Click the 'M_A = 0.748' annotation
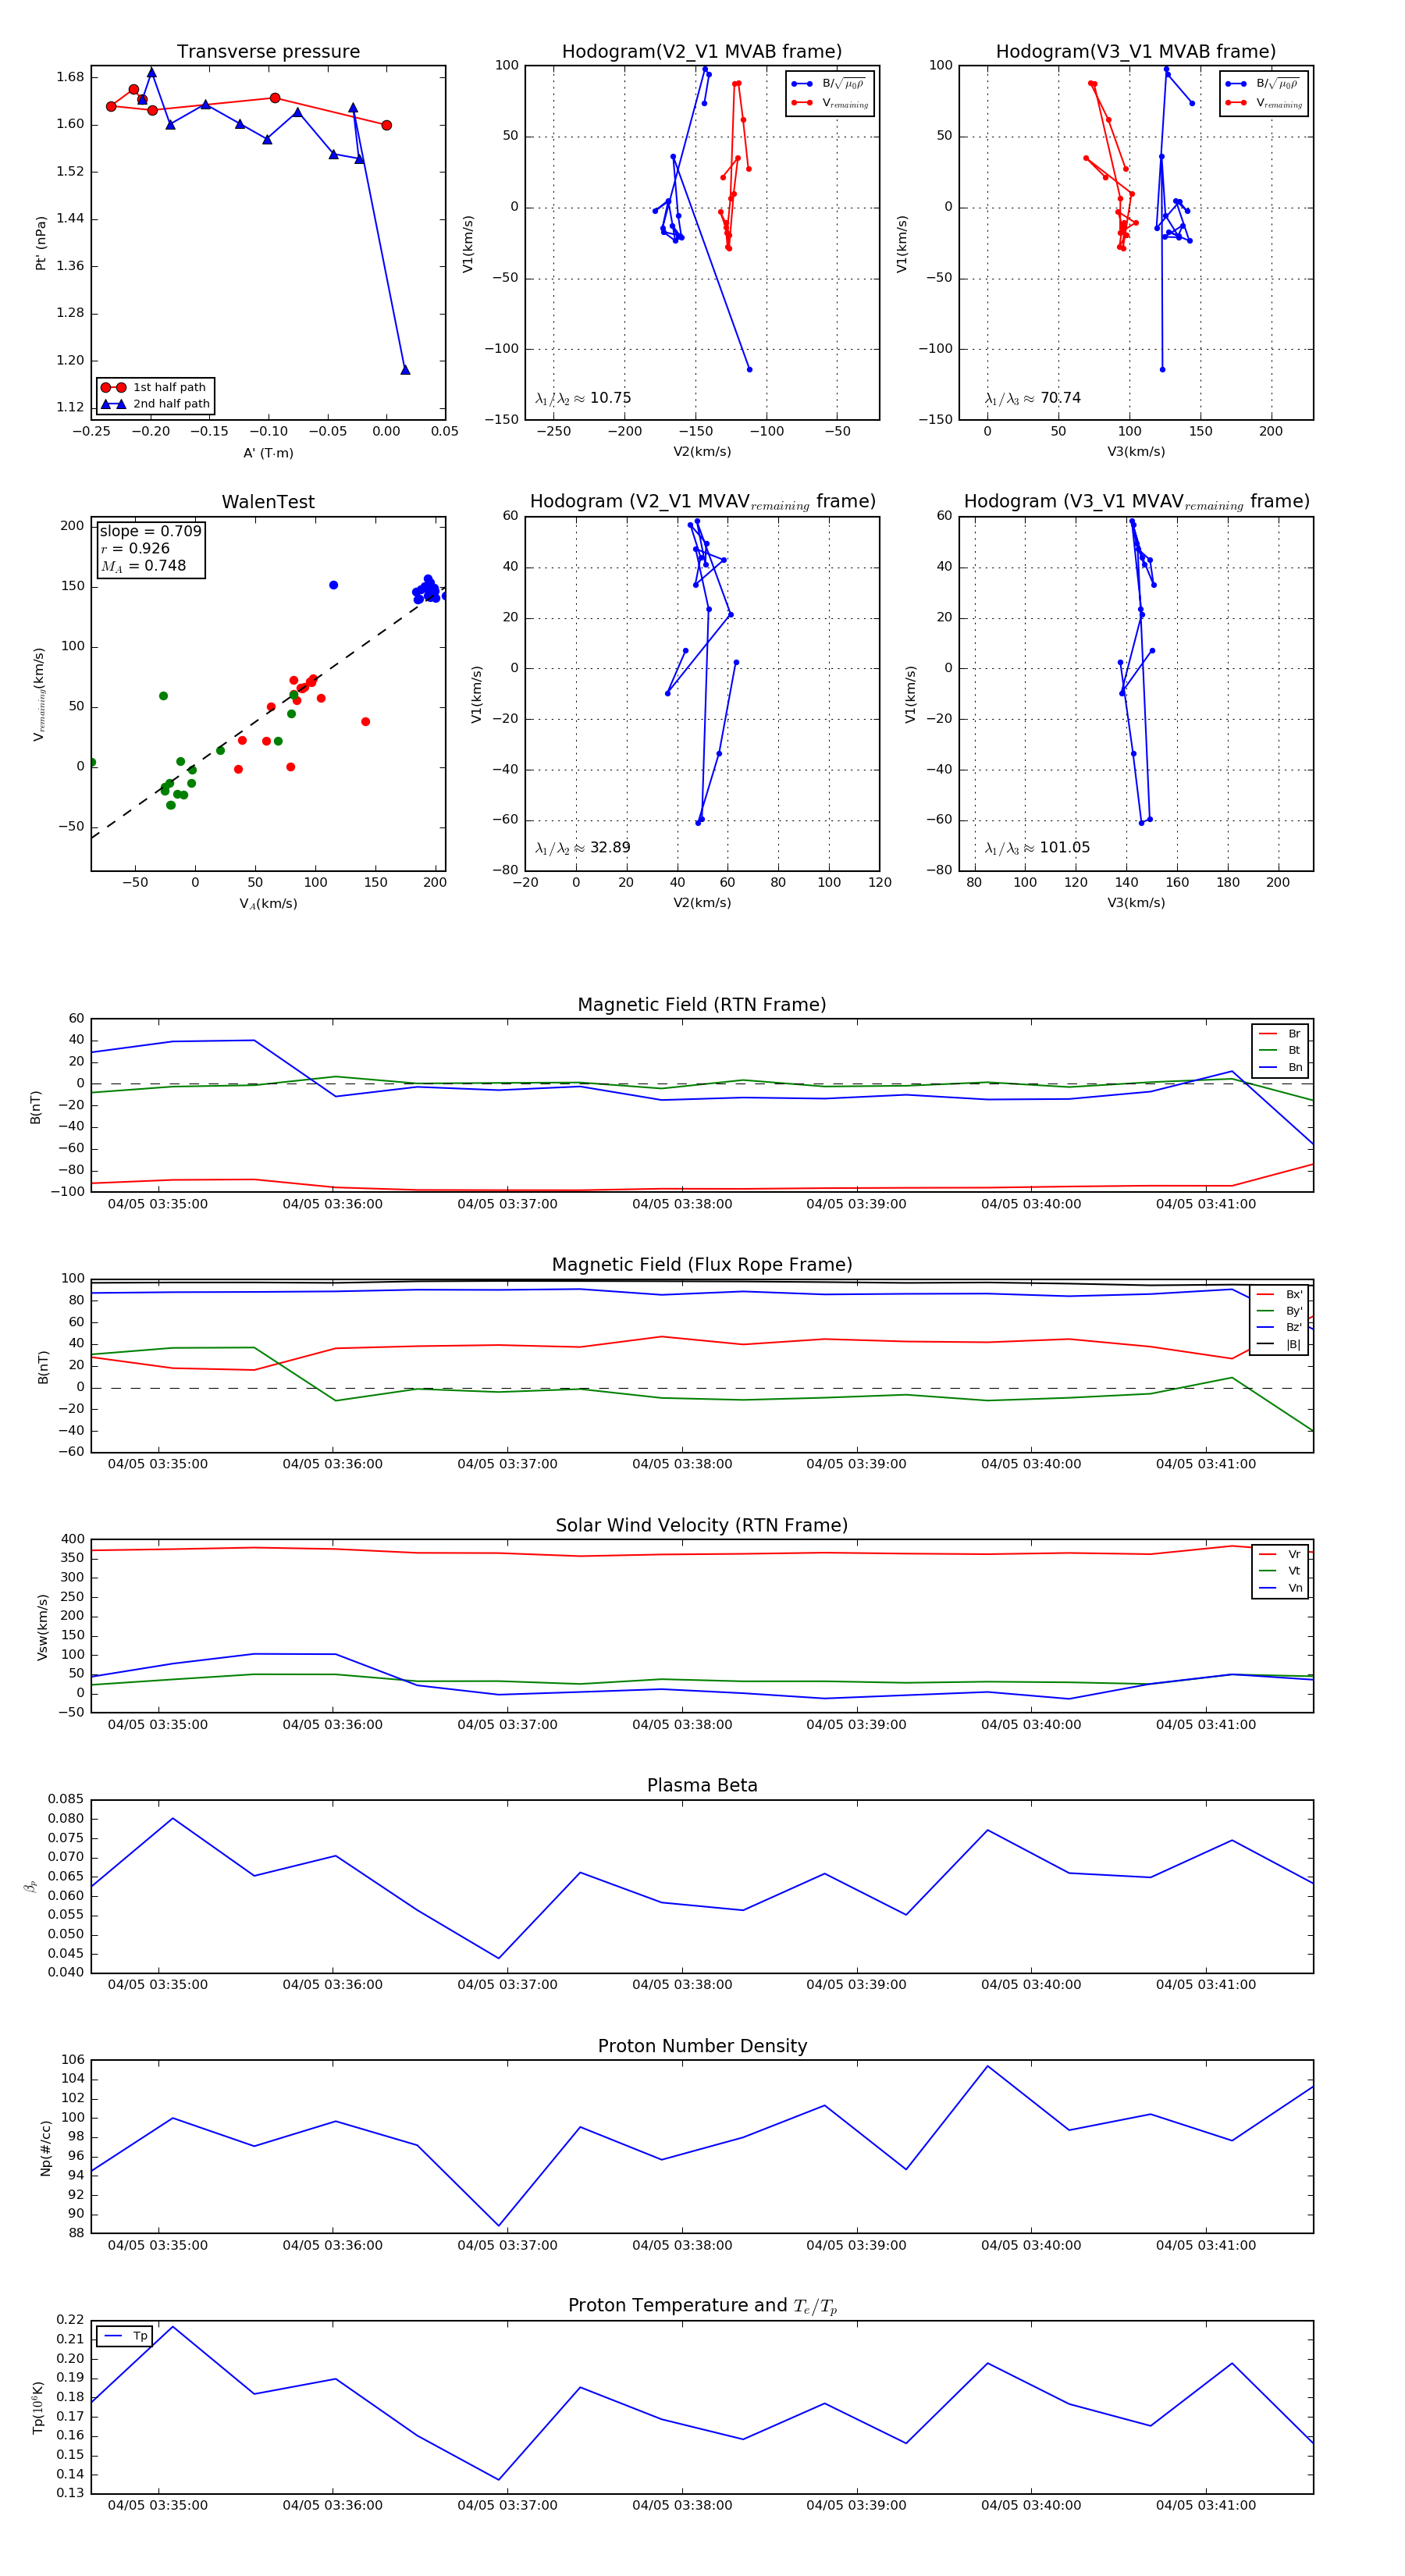Screen dimensions: 1405x2576 (143, 566)
